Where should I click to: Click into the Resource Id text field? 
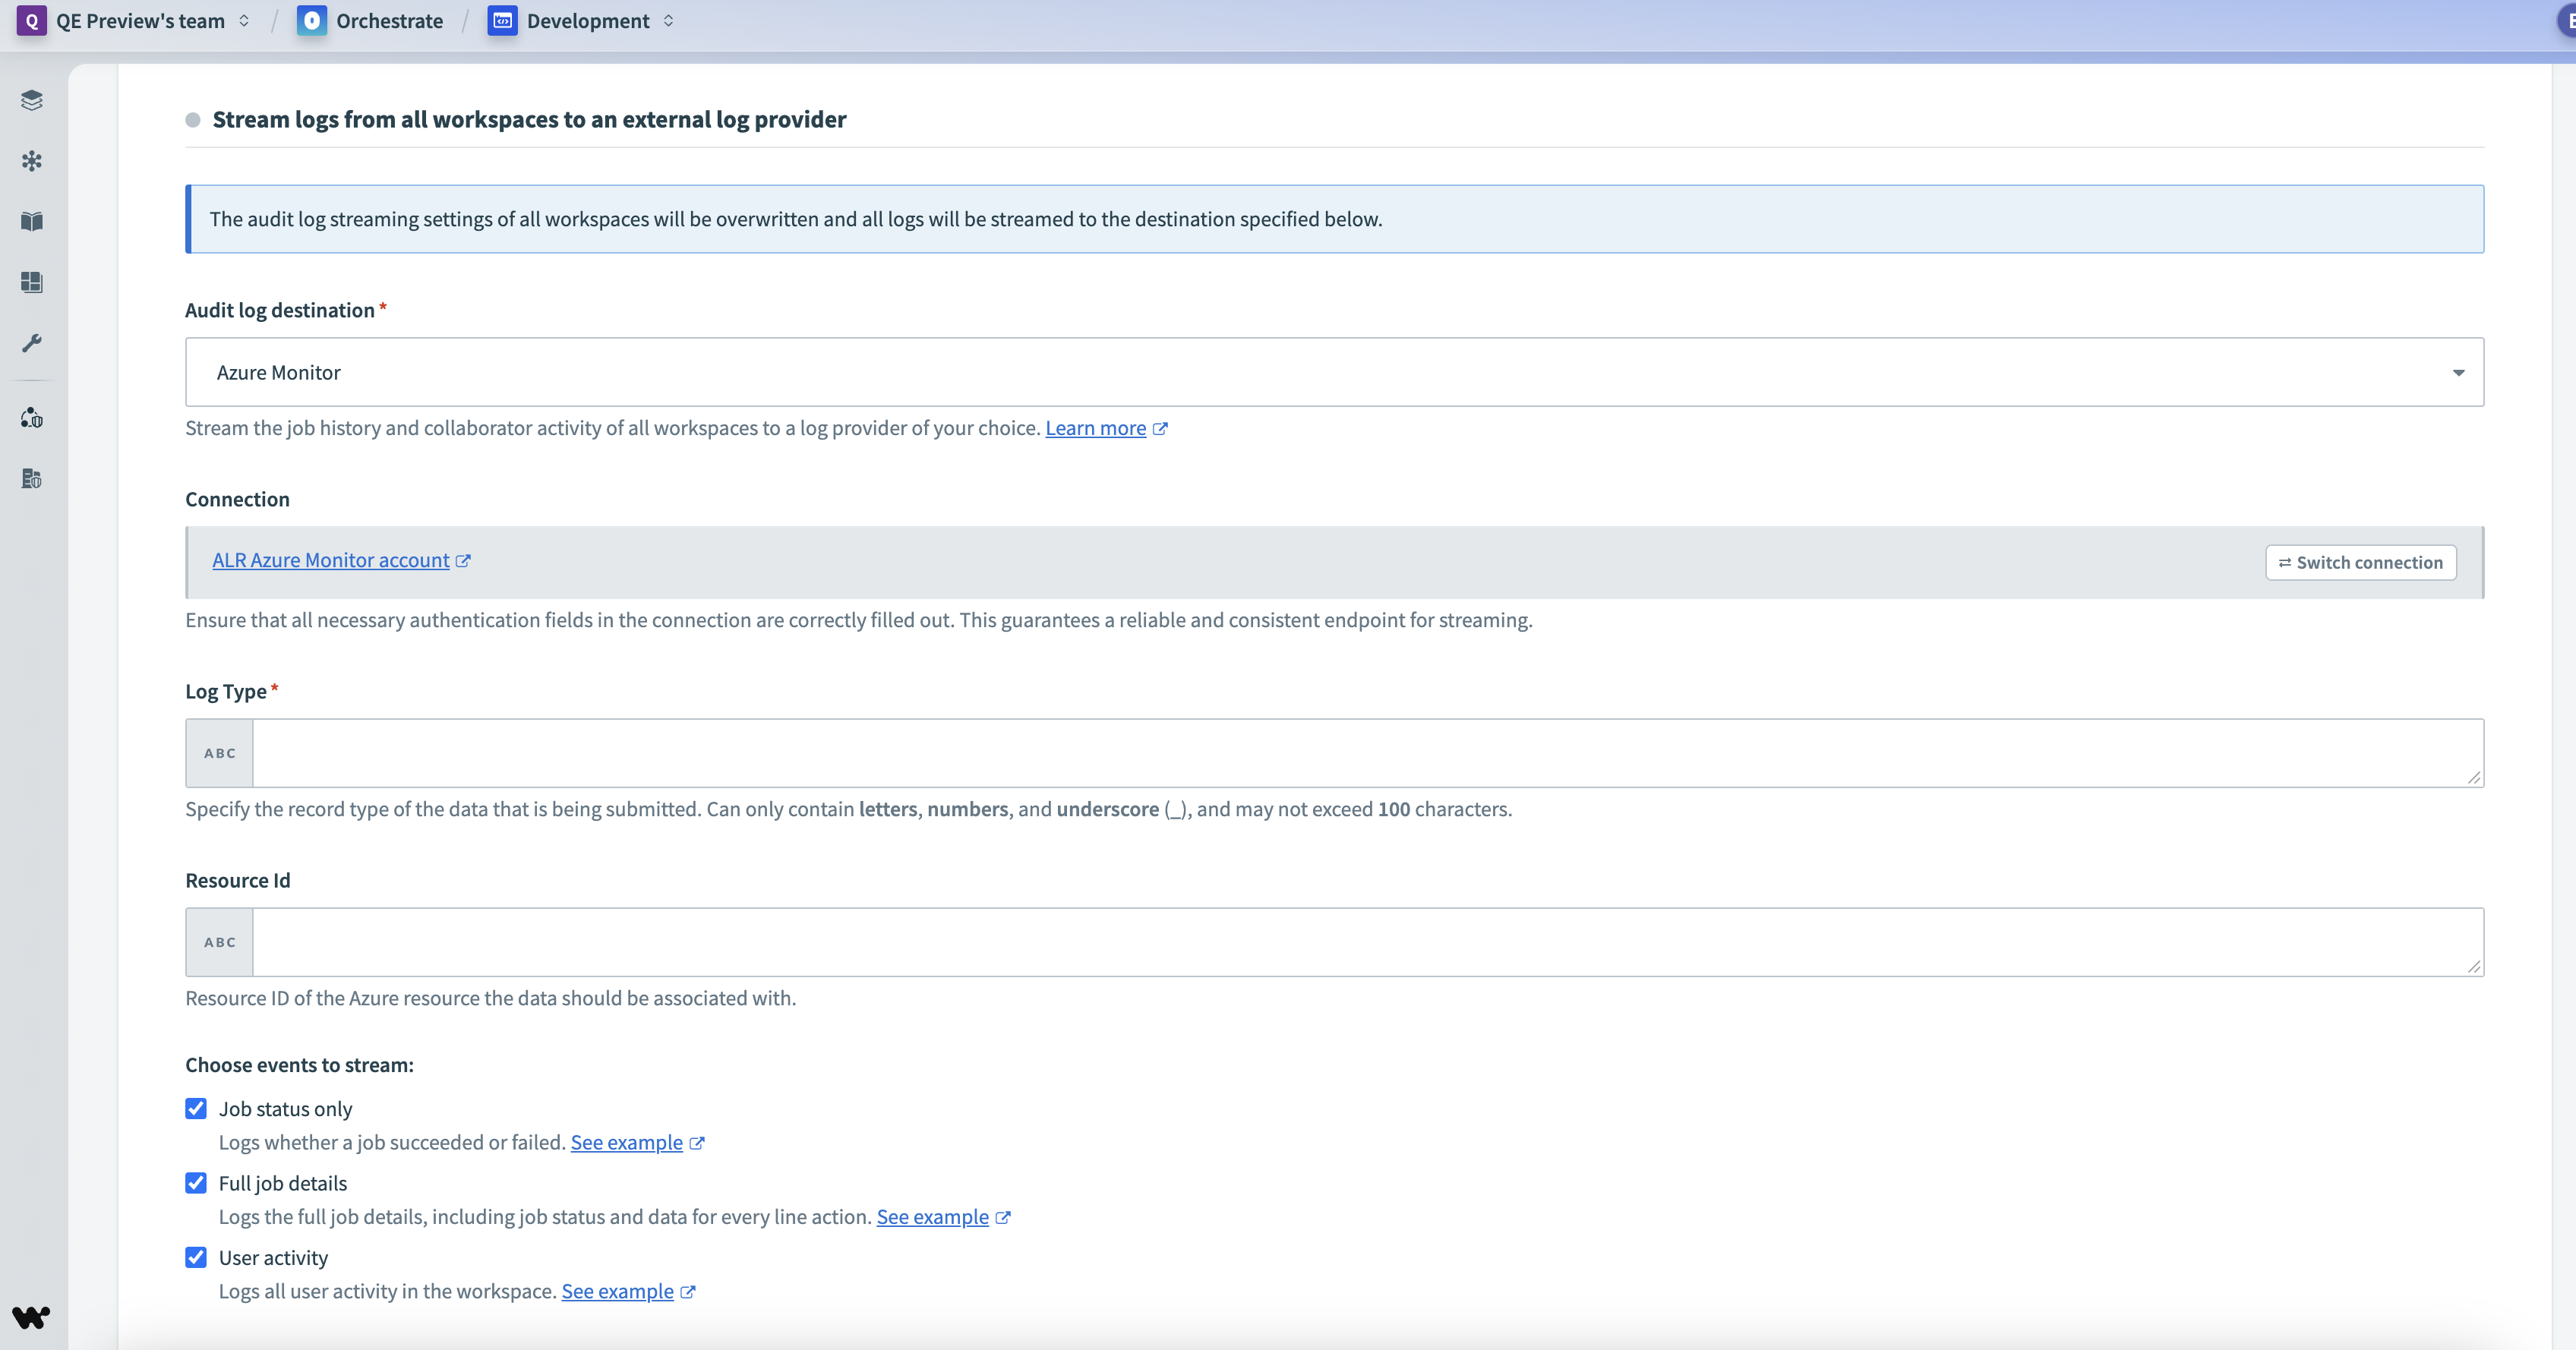(1366, 942)
